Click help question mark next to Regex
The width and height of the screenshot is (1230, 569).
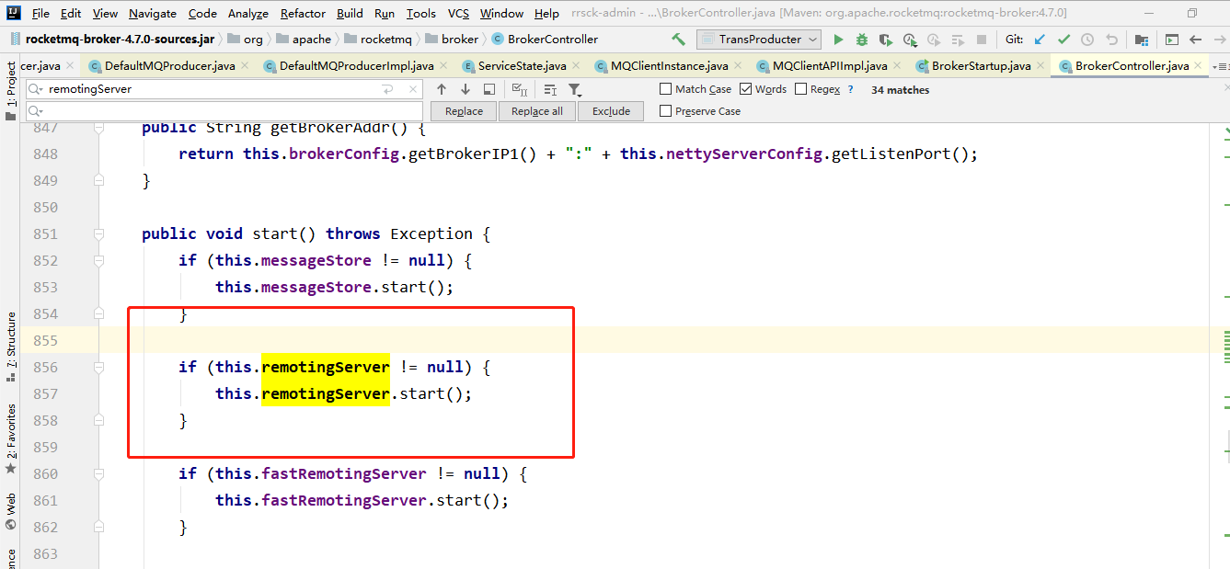point(850,89)
